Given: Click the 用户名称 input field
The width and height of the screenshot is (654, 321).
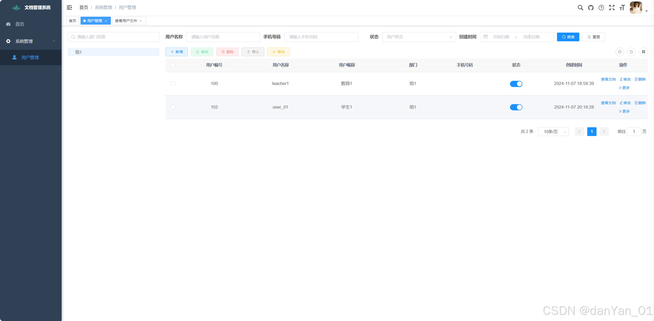Looking at the screenshot, I should 223,37.
